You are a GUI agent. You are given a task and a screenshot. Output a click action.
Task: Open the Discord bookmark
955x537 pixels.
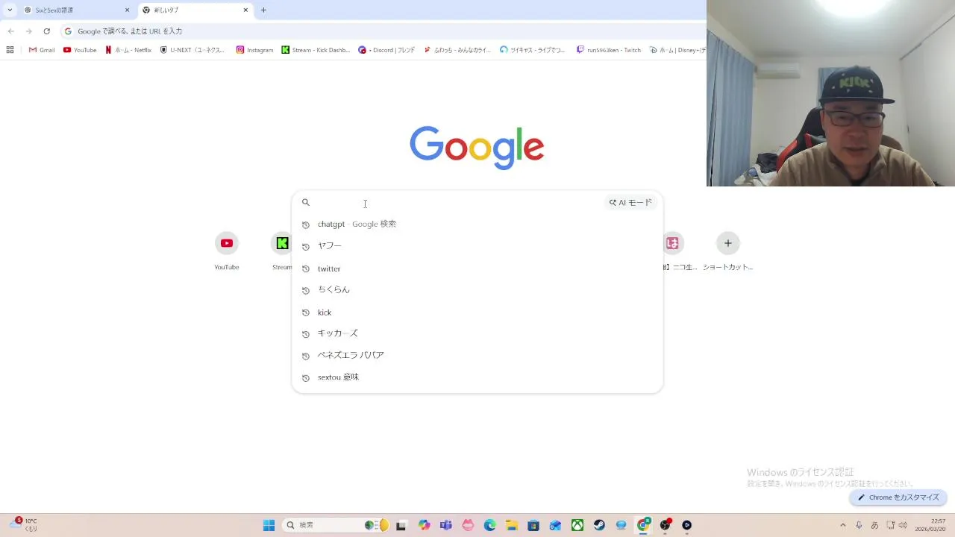click(x=386, y=50)
